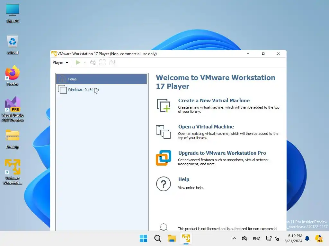
Task: Click 'This product is not licensed' notice text
Action: tap(227, 229)
